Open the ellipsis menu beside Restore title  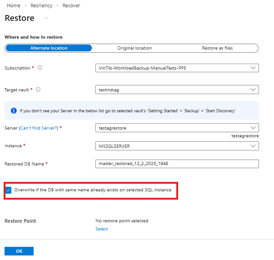point(46,18)
